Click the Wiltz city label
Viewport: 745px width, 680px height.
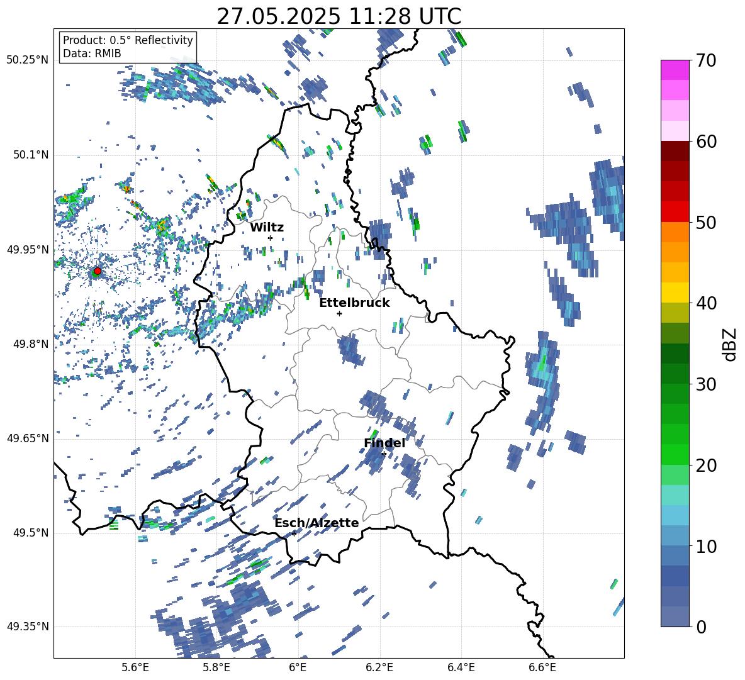tap(267, 228)
